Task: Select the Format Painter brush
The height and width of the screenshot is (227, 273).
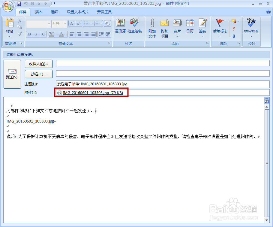Action: click(x=19, y=33)
